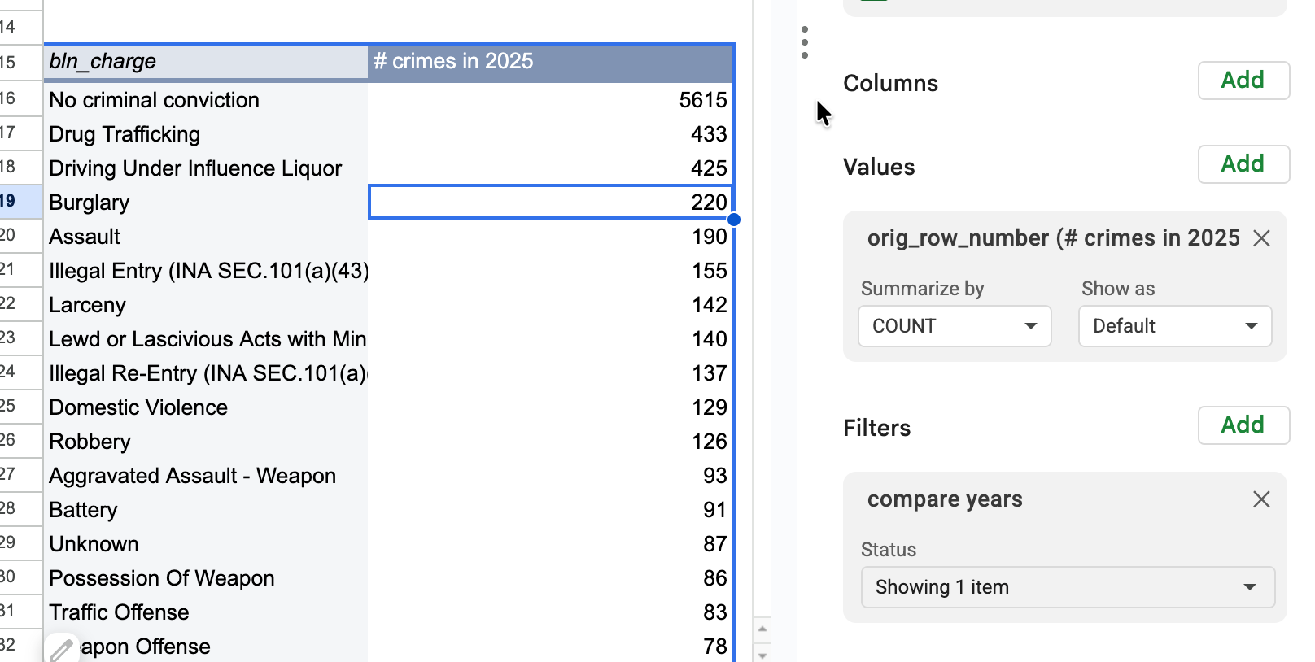Click the pencil edit pivot table icon

pos(61,648)
